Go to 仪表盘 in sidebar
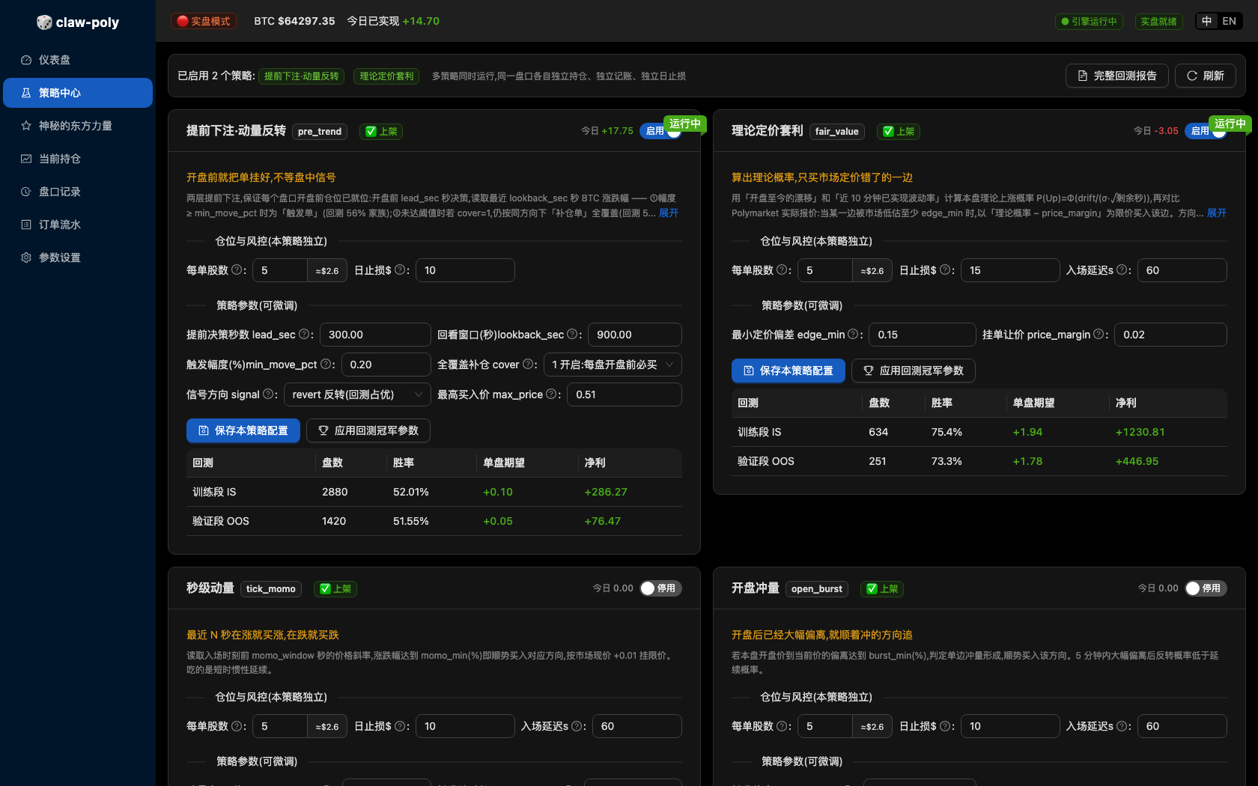This screenshot has height=786, width=1258. tap(78, 60)
